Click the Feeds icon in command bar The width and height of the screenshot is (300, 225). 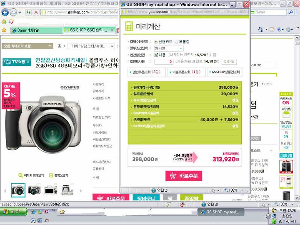tap(272, 30)
